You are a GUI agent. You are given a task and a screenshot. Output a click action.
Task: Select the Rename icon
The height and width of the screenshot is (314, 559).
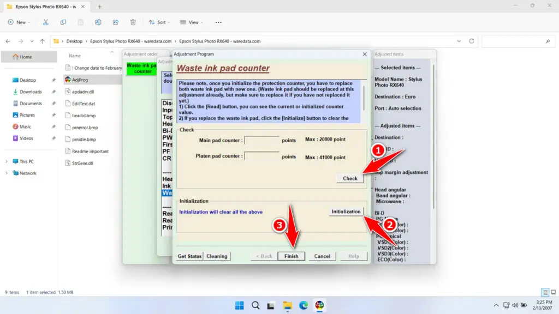pyautogui.click(x=98, y=22)
